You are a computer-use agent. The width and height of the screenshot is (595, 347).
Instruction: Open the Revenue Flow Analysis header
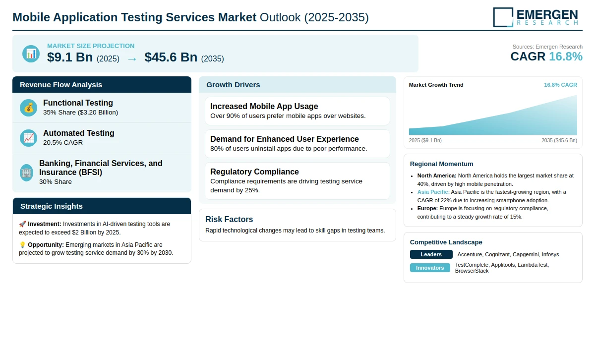(x=102, y=85)
